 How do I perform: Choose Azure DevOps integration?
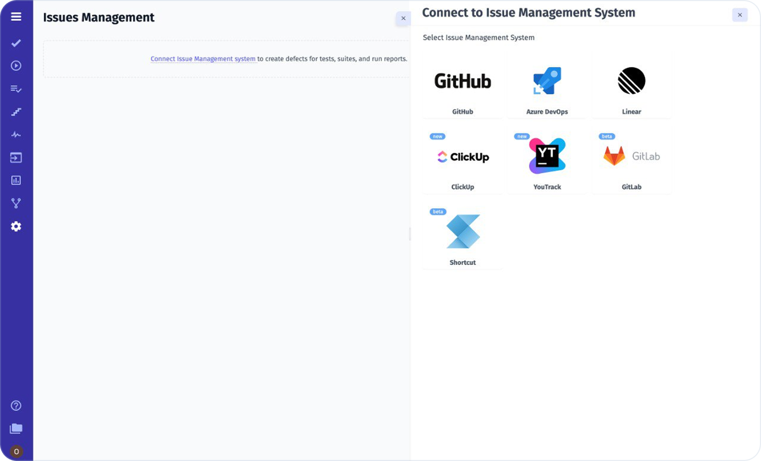[546, 86]
